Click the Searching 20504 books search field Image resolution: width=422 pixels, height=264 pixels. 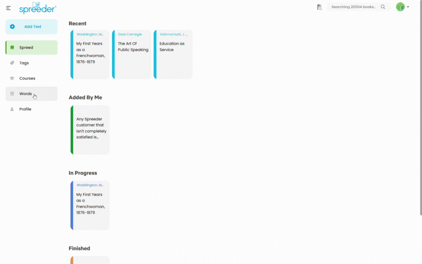tap(358, 7)
